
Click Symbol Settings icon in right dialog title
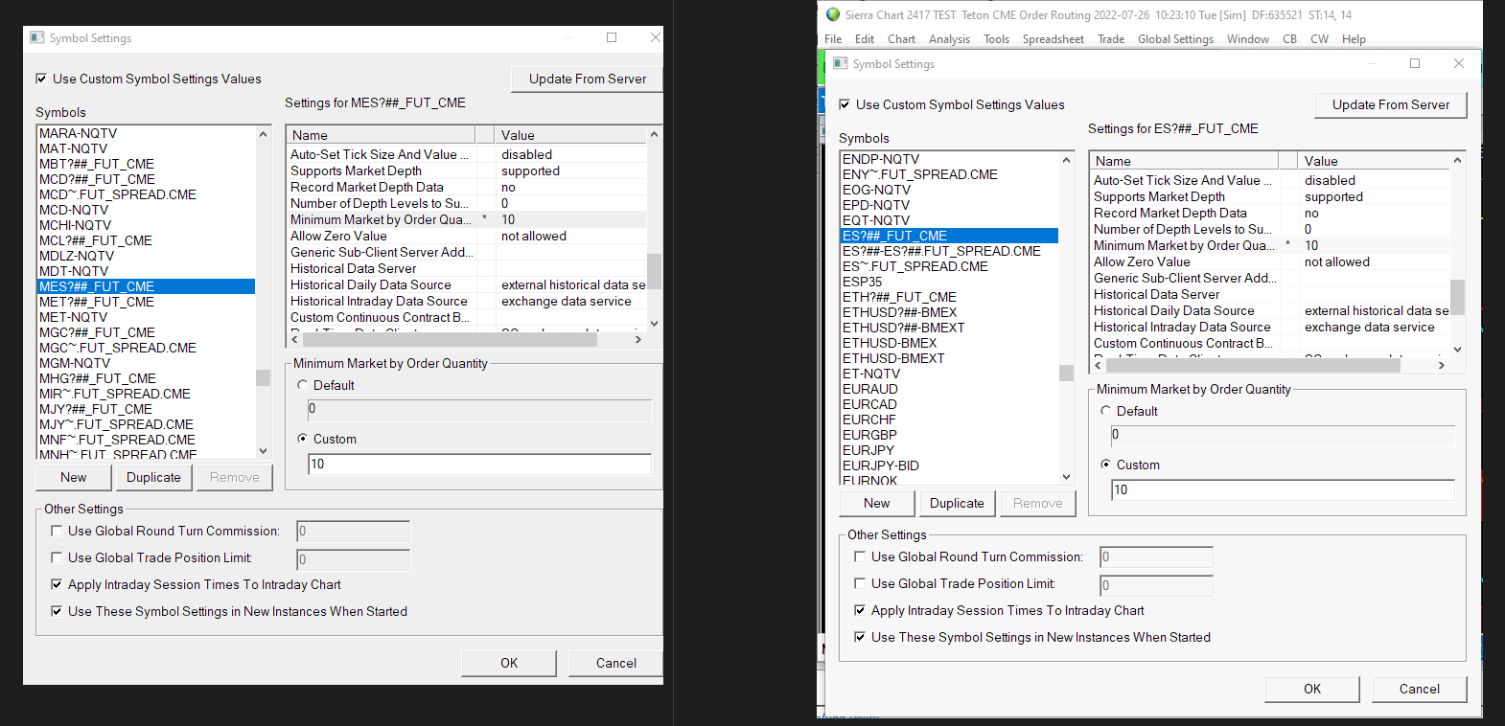[x=841, y=63]
